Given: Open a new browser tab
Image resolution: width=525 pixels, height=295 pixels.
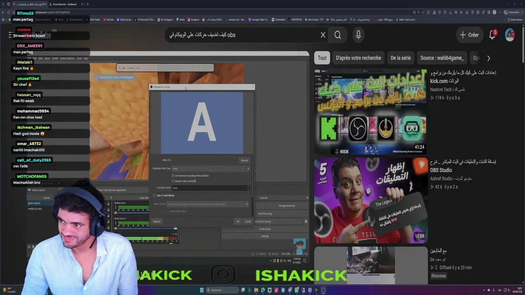Looking at the screenshot, I should pos(87,4).
